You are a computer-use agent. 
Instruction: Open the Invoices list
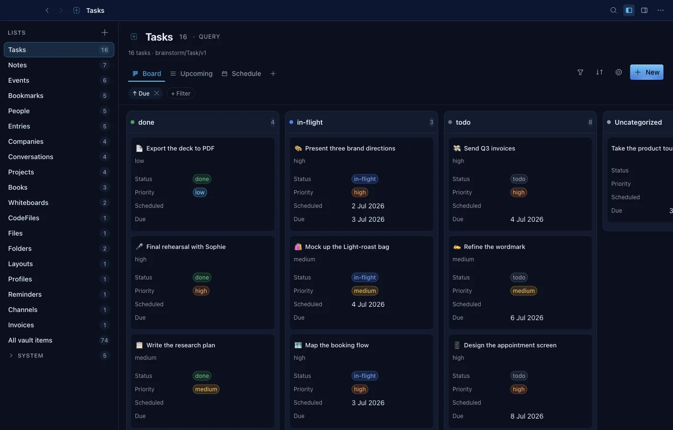pos(59,325)
